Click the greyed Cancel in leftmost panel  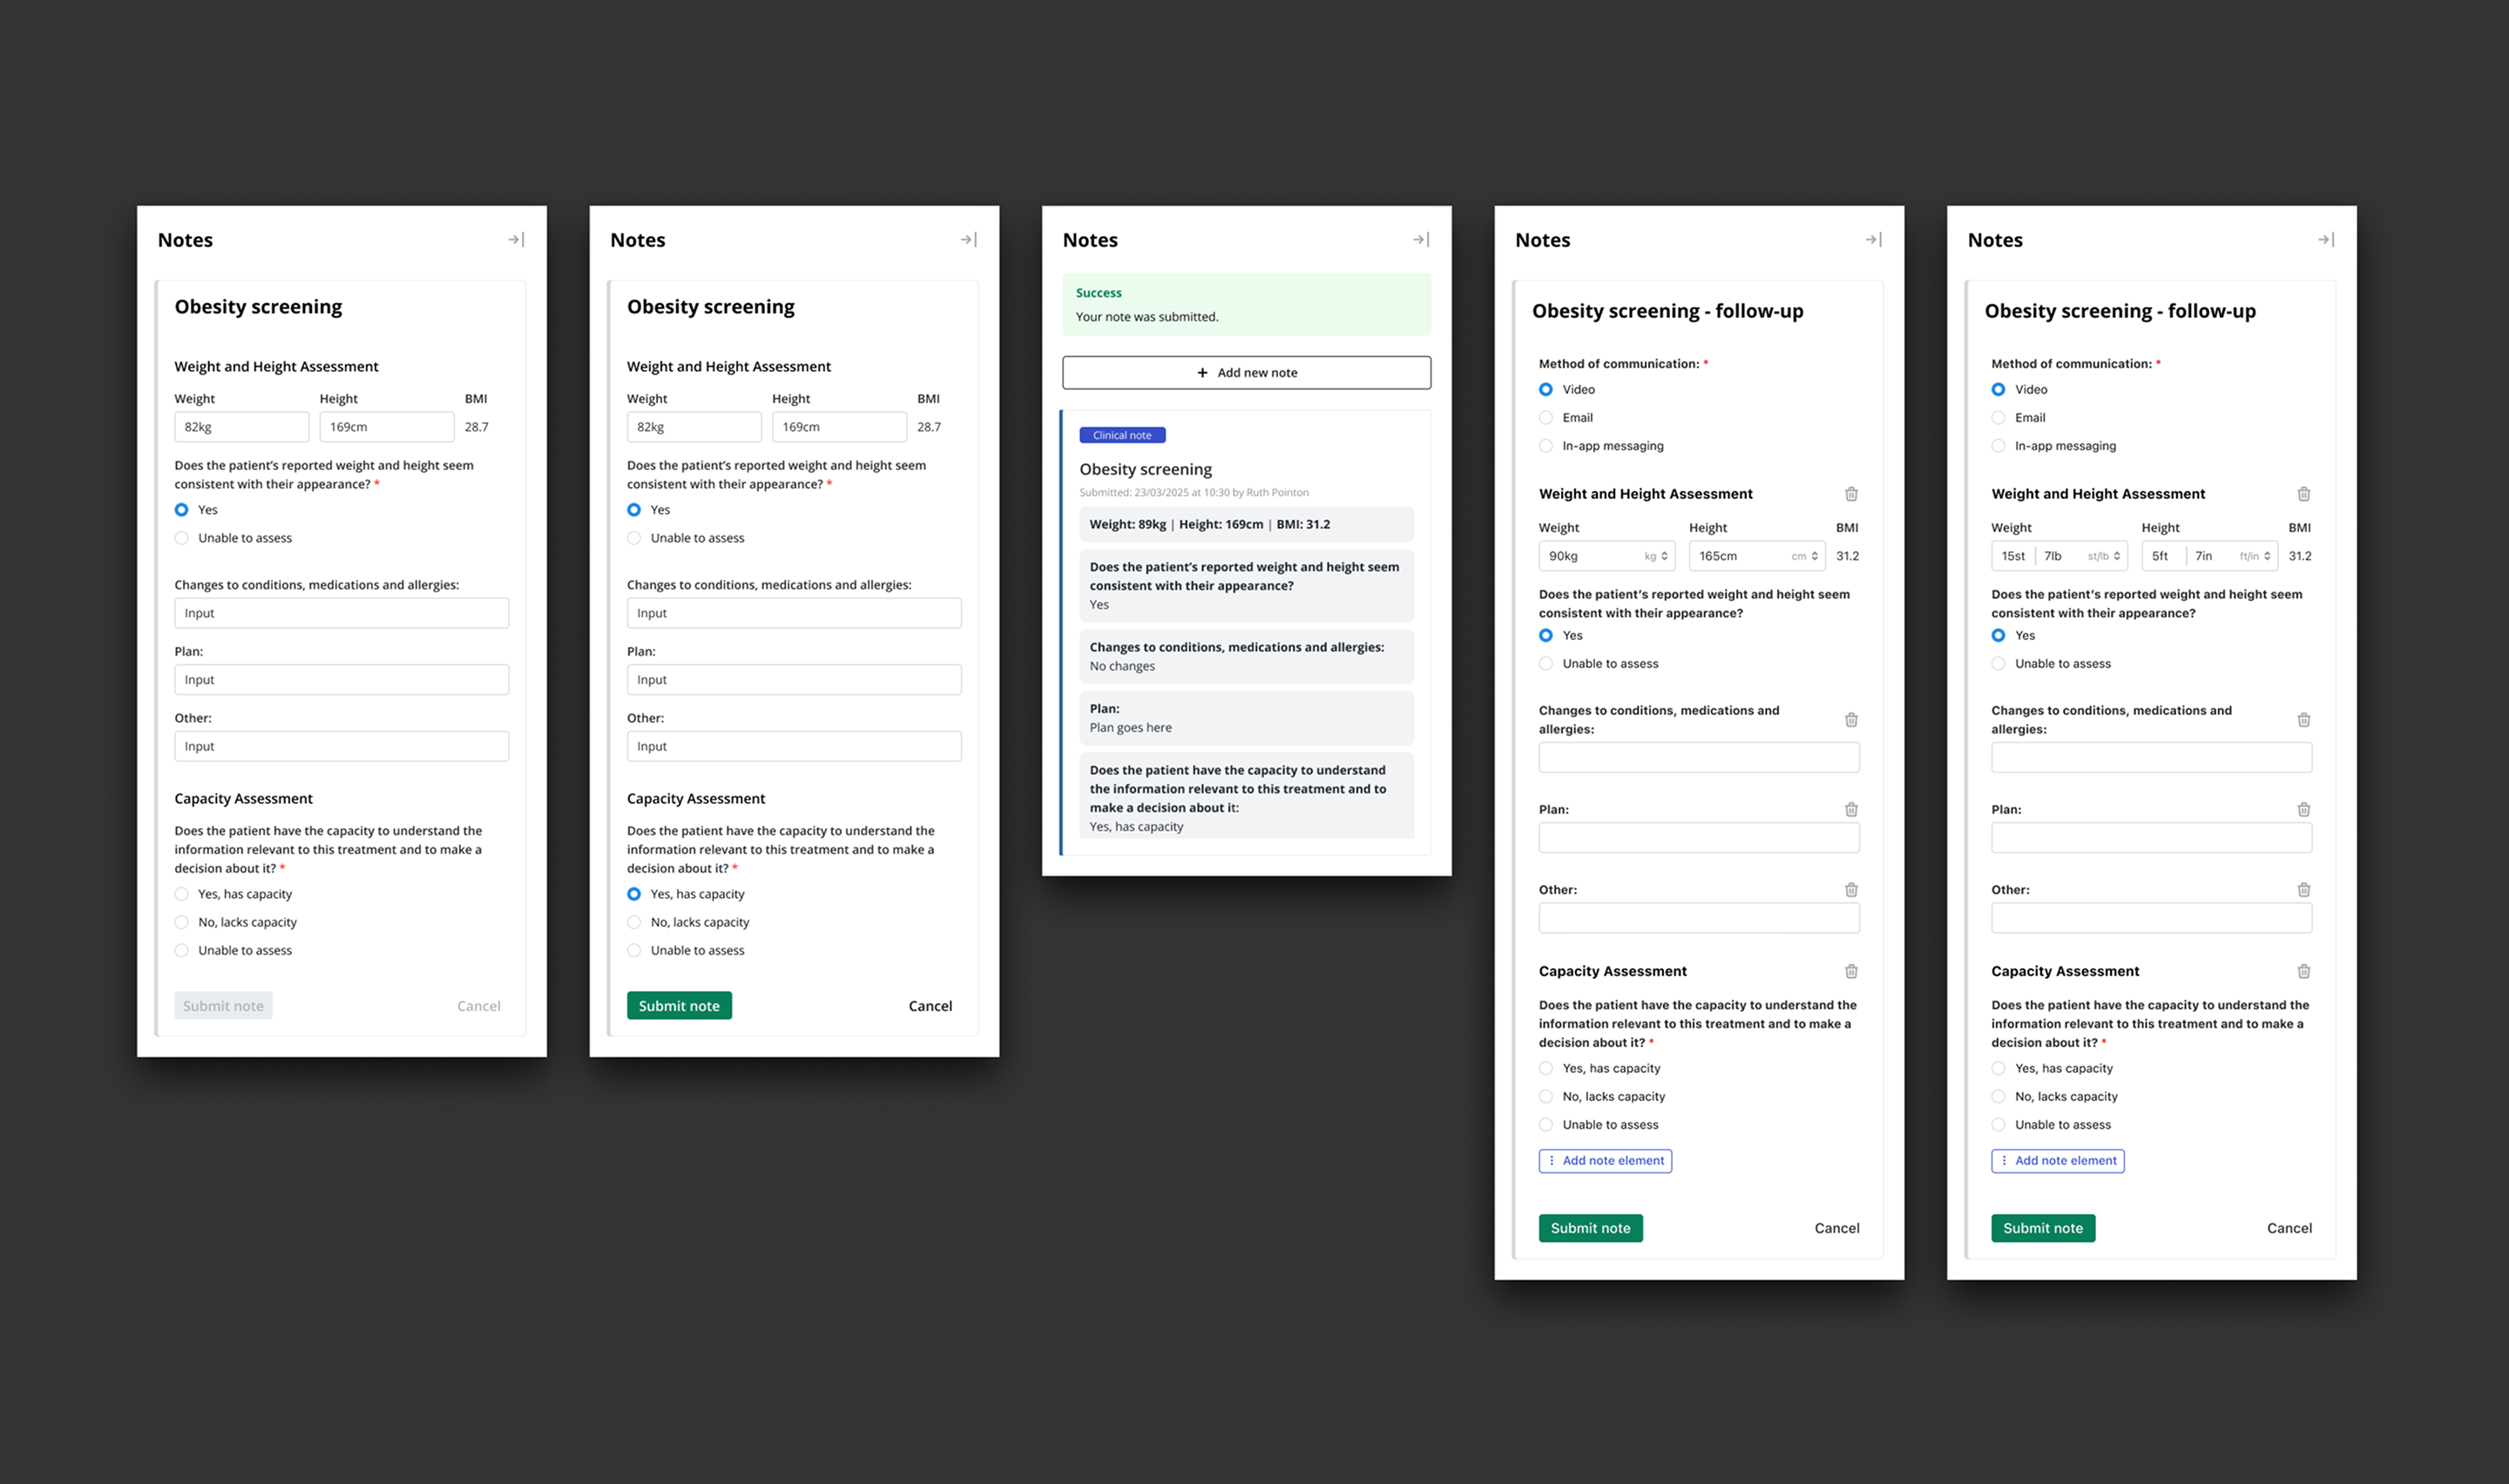pos(479,1006)
